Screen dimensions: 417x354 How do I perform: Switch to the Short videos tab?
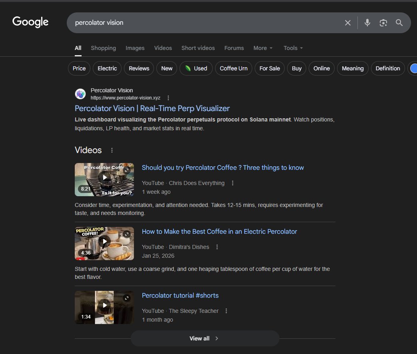coord(198,48)
